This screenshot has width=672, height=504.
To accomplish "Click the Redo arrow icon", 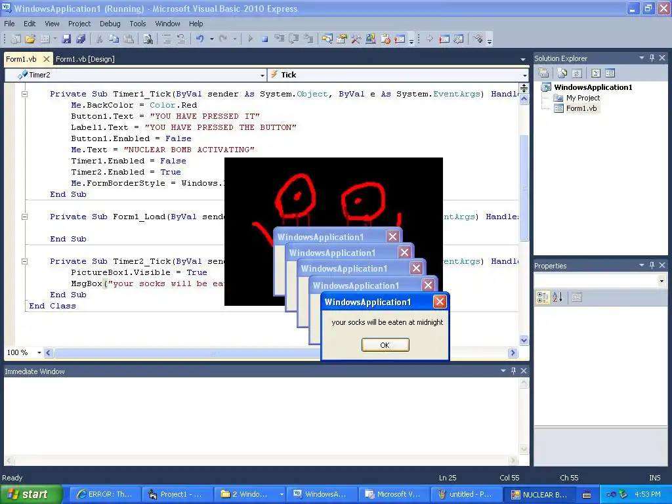I will tap(223, 39).
